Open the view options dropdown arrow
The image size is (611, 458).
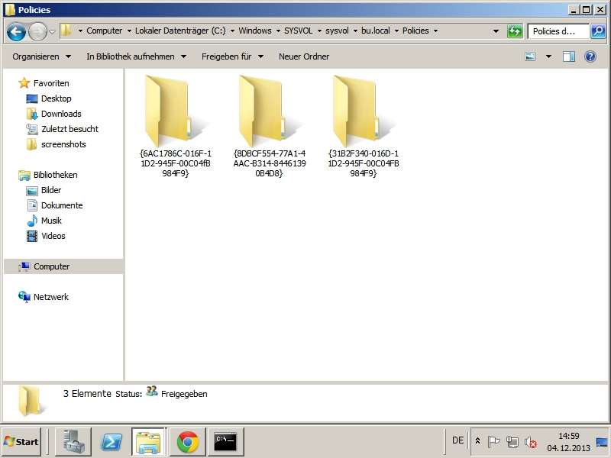[x=548, y=56]
